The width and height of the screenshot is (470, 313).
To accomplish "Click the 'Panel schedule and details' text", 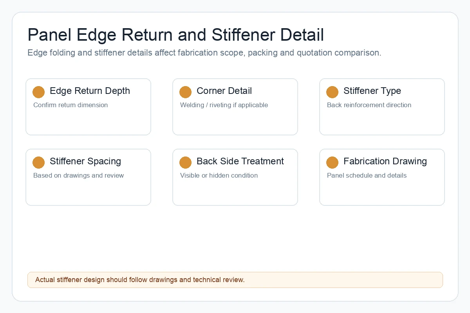I will coord(367,175).
